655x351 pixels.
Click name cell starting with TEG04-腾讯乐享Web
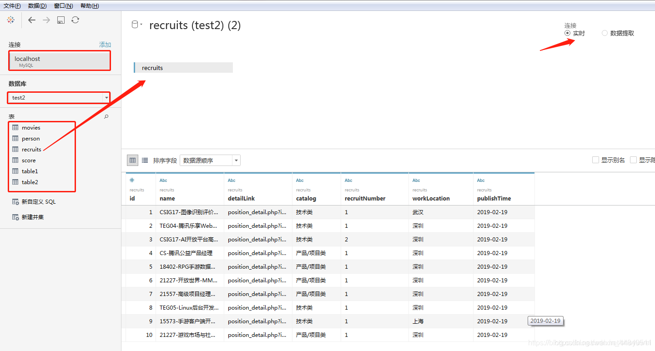(x=190, y=226)
